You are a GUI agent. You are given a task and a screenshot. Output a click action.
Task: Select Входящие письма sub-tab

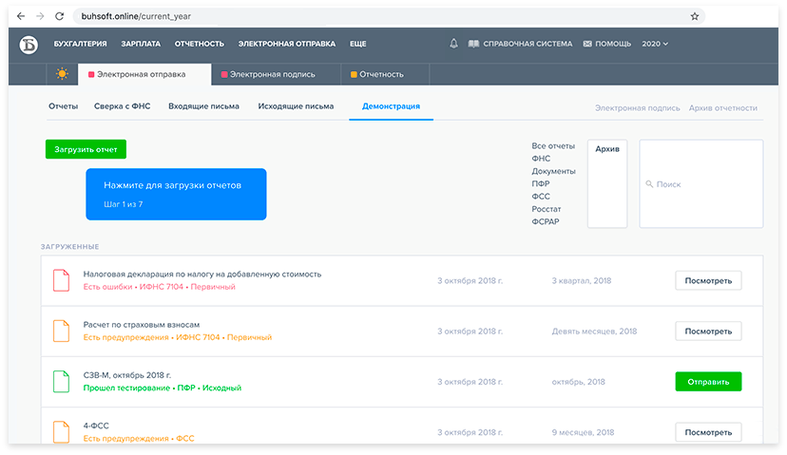click(203, 105)
